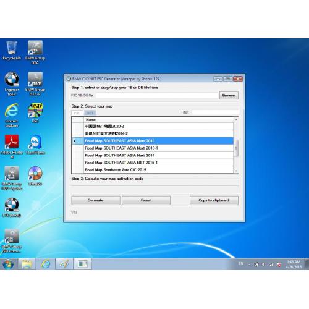Click the FSC Generator title bar icon

pyautogui.click(x=69, y=79)
